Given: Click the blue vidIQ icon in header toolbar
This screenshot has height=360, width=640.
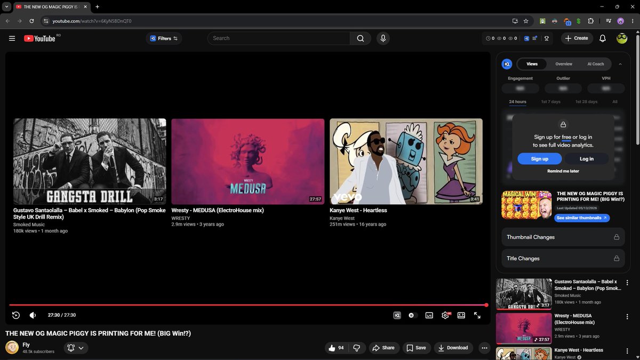Looking at the screenshot, I should (526, 38).
